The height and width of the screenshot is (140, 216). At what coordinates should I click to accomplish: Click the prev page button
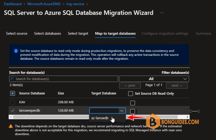pyautogui.click(x=130, y=86)
